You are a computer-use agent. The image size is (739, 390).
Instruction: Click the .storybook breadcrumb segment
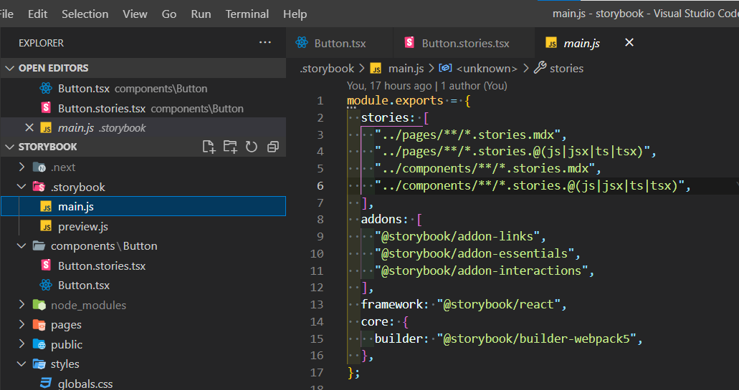pos(327,69)
